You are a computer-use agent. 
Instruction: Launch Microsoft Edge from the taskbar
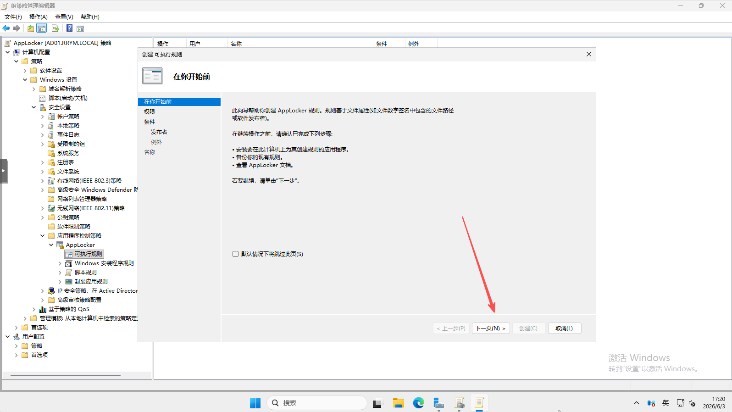(x=418, y=403)
